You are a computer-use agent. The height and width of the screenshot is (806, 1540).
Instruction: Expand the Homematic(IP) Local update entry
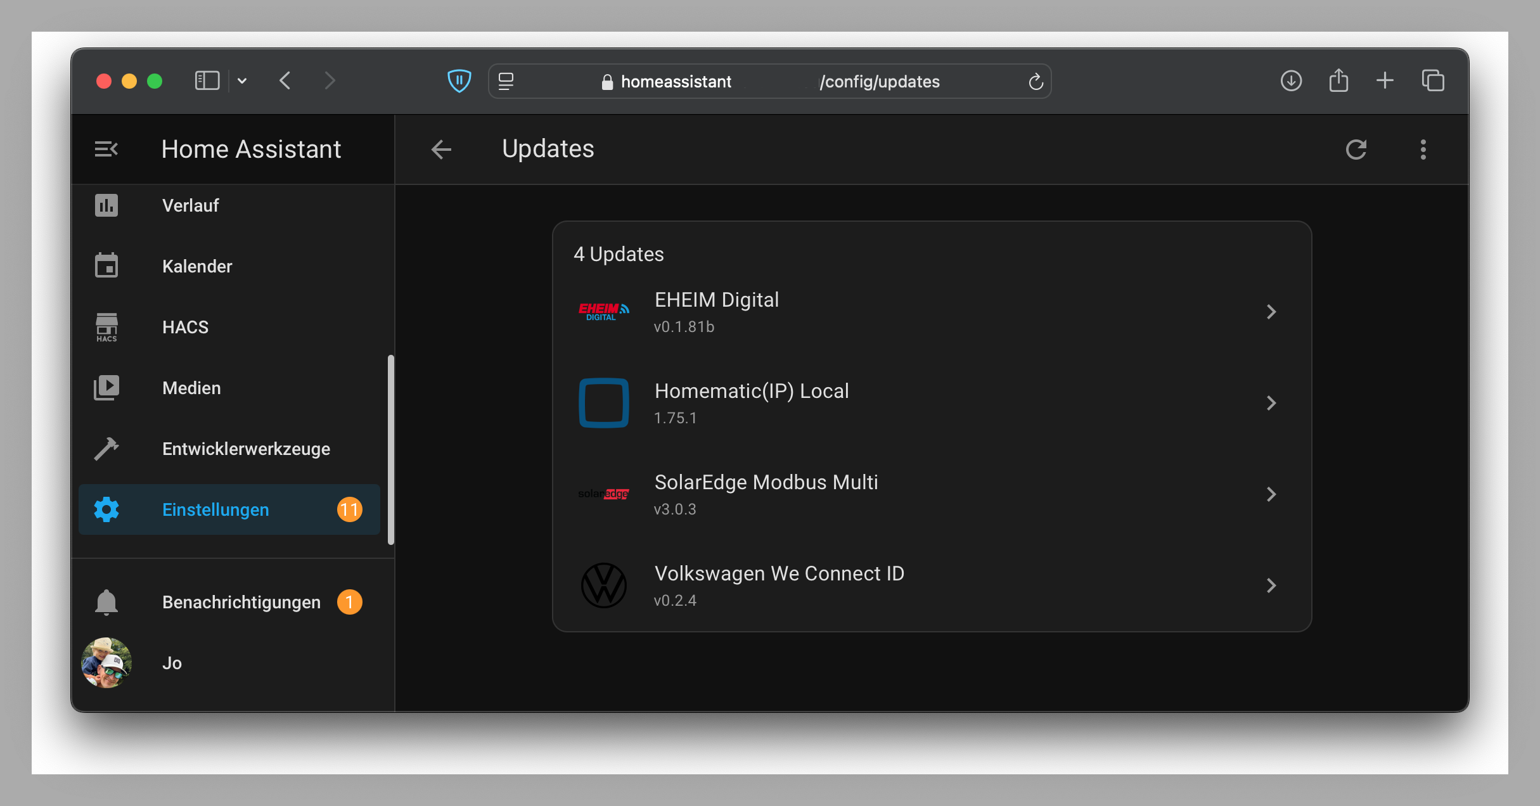[x=1271, y=403]
